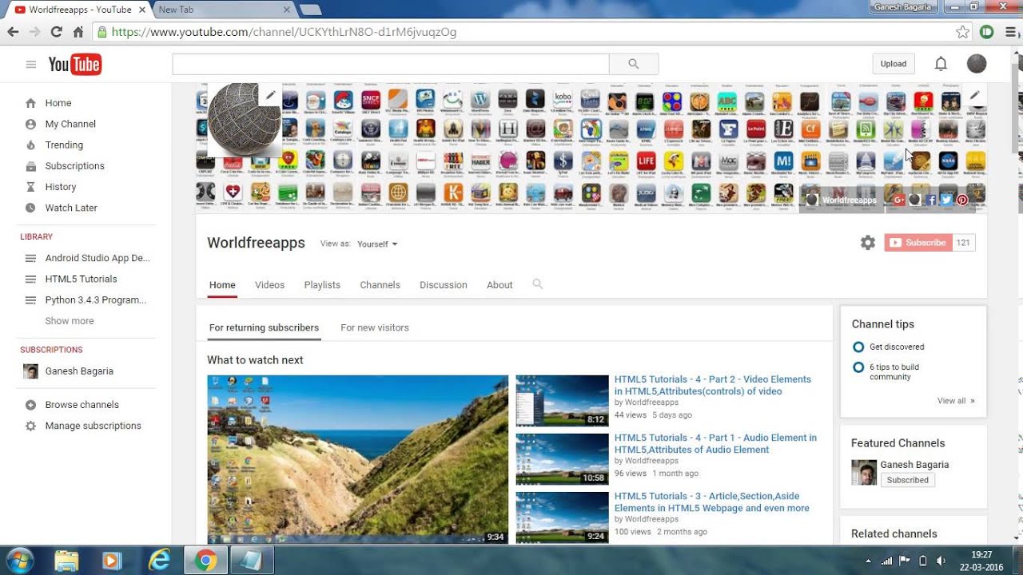Viewport: 1023px width, 575px height.
Task: Click the green extension icon in toolbar
Action: point(987,32)
